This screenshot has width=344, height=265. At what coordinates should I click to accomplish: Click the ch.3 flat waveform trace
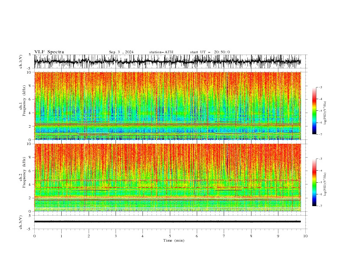pos(167,222)
